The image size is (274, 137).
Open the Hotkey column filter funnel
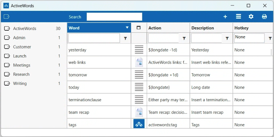(270, 39)
